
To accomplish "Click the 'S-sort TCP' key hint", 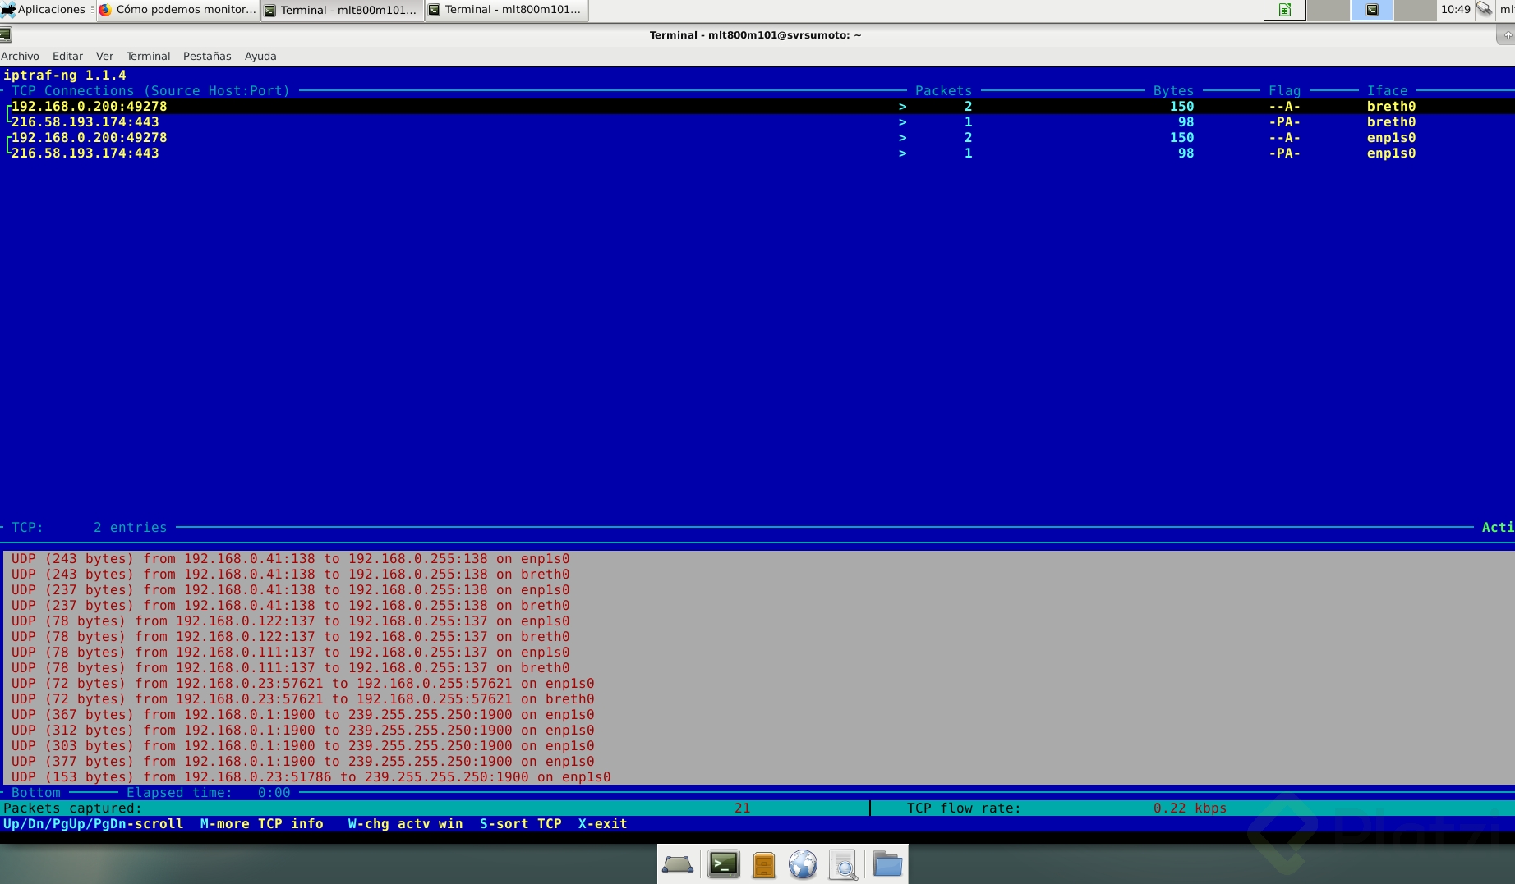I will 521,823.
